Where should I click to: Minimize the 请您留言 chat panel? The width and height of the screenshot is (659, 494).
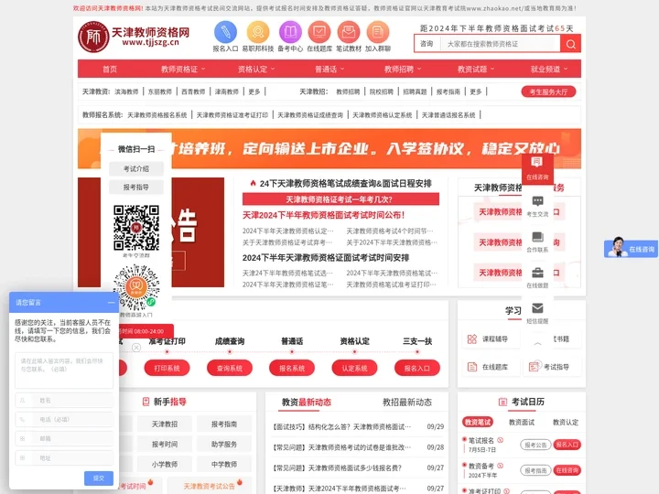pyautogui.click(x=111, y=303)
